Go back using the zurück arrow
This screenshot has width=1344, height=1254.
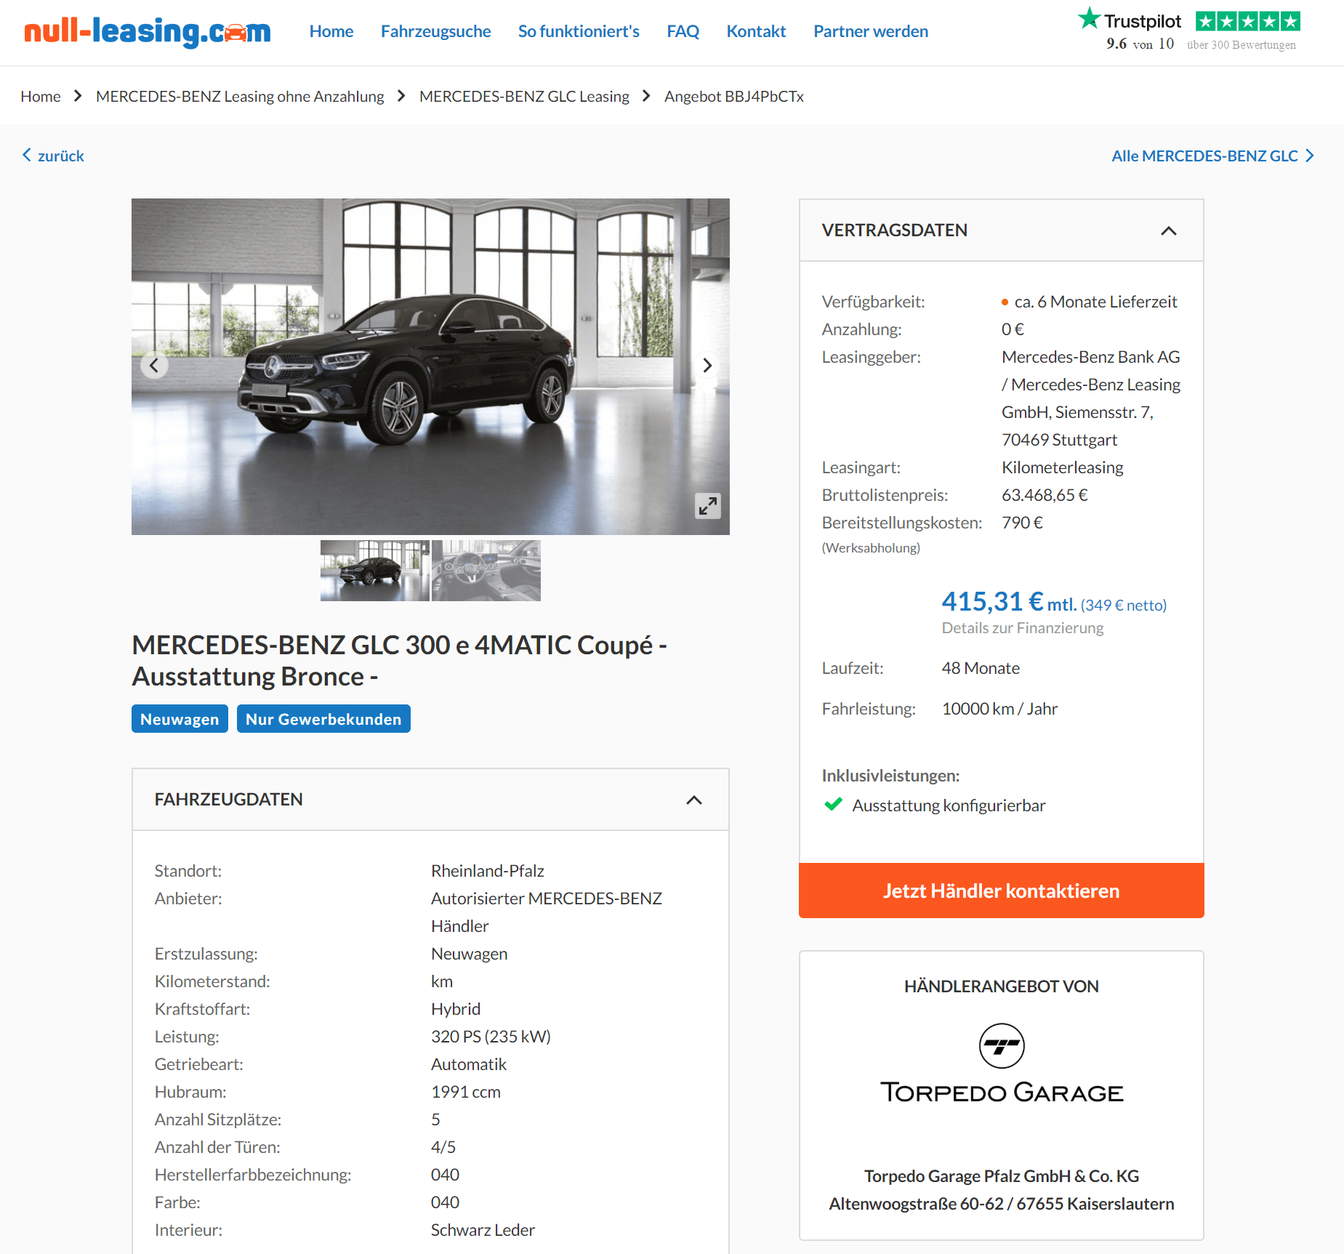pyautogui.click(x=53, y=156)
